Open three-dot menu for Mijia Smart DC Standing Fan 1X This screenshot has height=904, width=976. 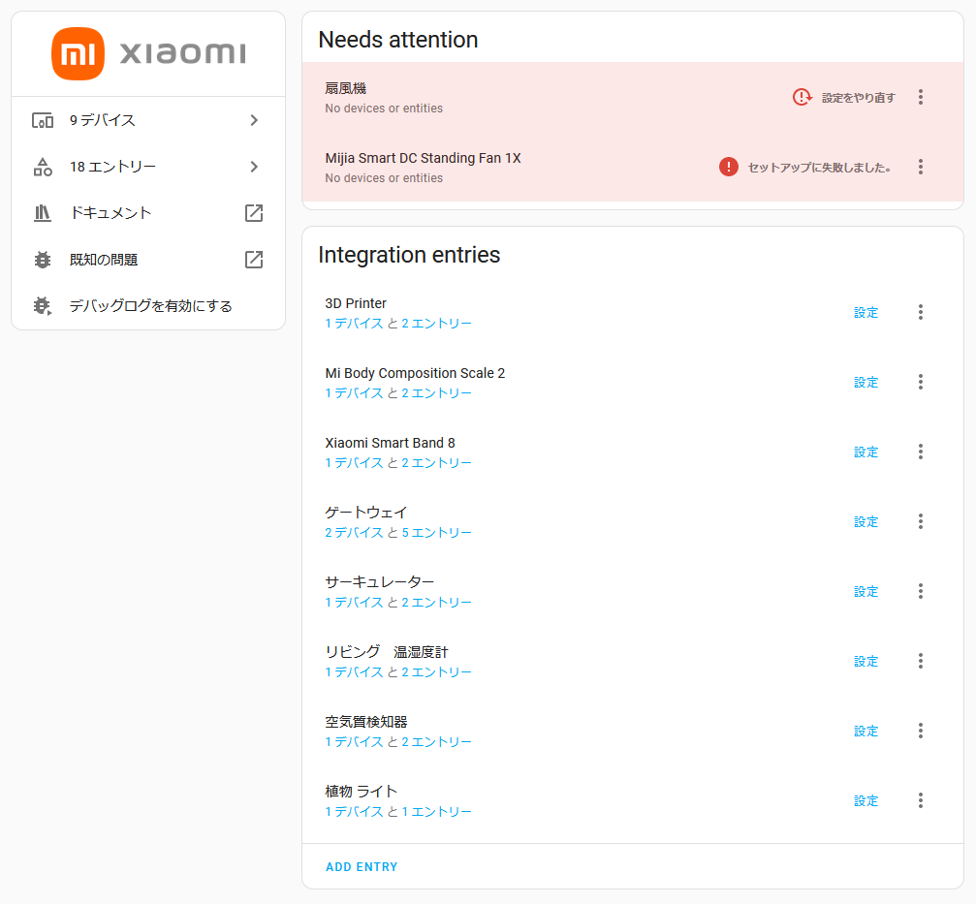click(921, 167)
